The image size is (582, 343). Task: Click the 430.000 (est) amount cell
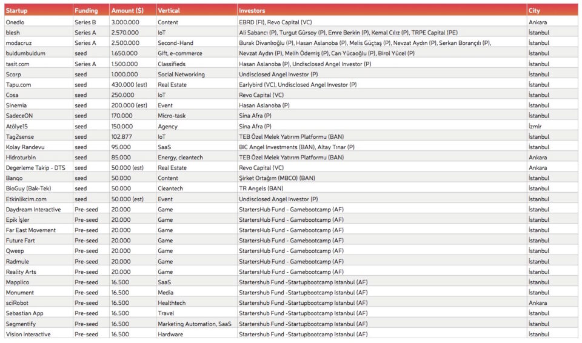133,85
